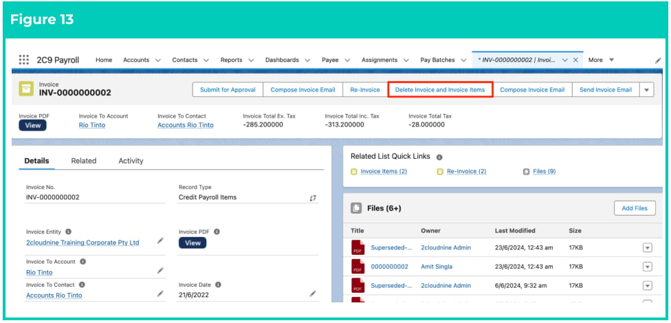Open the More navigation menu

pos(602,60)
